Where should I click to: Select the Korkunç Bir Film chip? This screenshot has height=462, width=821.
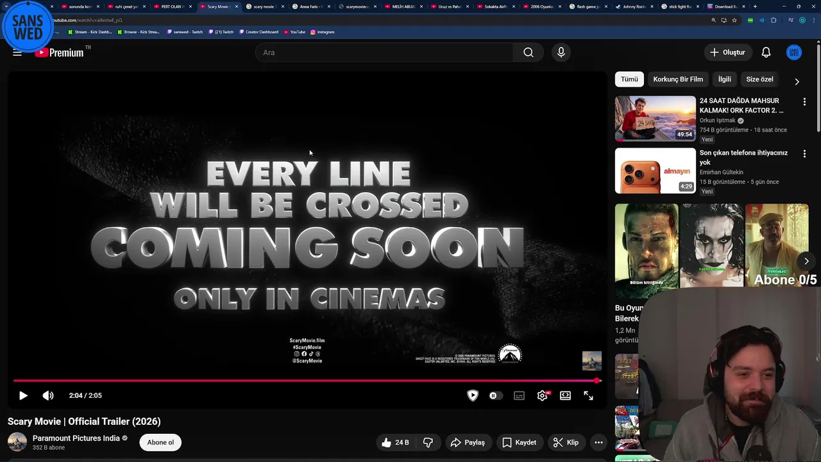[678, 79]
